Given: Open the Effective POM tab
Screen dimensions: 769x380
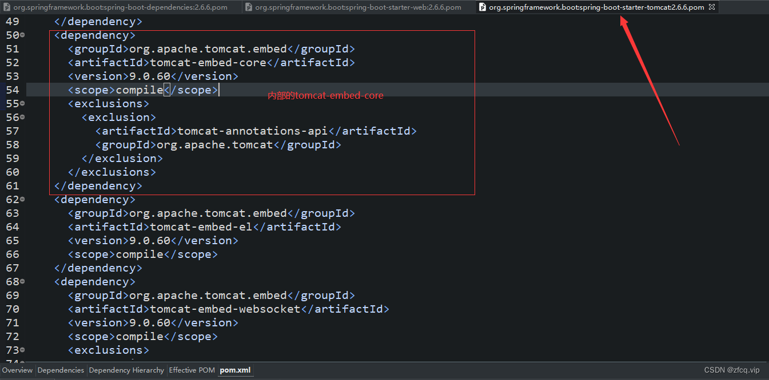Looking at the screenshot, I should pyautogui.click(x=192, y=370).
